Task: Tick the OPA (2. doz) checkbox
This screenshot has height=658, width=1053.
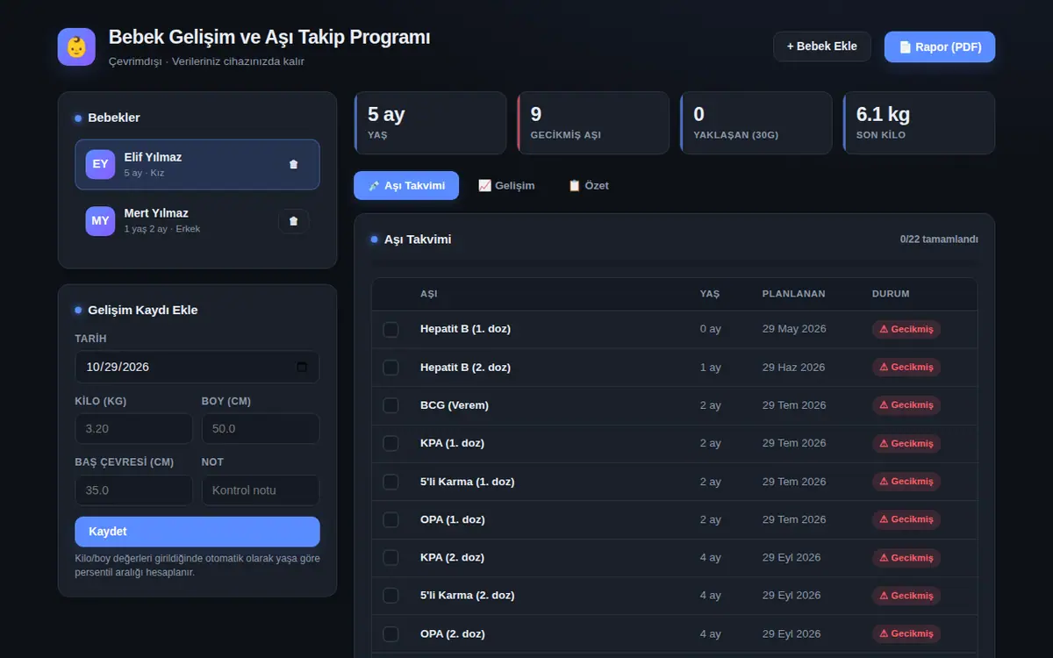Action: (x=390, y=633)
